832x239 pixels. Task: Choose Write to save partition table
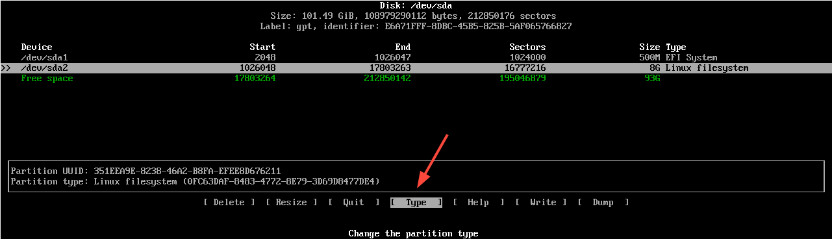(541, 203)
